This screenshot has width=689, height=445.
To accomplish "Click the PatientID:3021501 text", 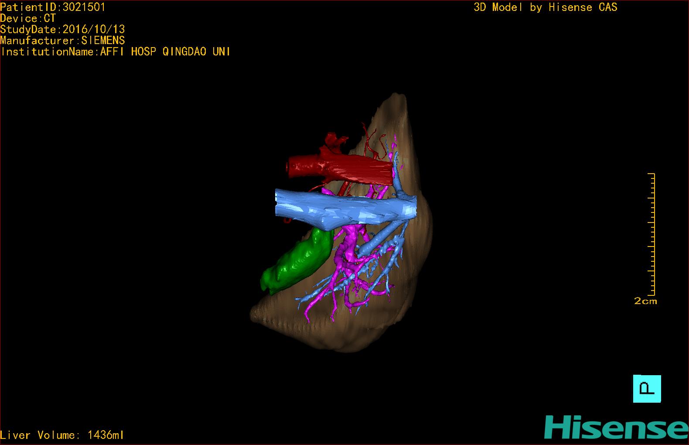I will click(53, 7).
